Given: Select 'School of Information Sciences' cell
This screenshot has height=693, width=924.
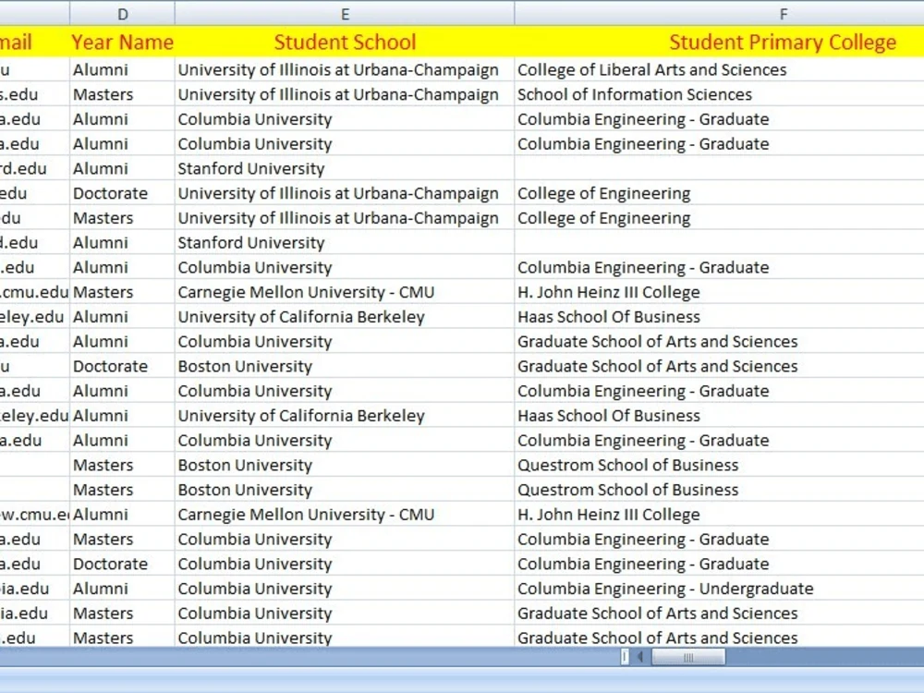Looking at the screenshot, I should [719, 94].
